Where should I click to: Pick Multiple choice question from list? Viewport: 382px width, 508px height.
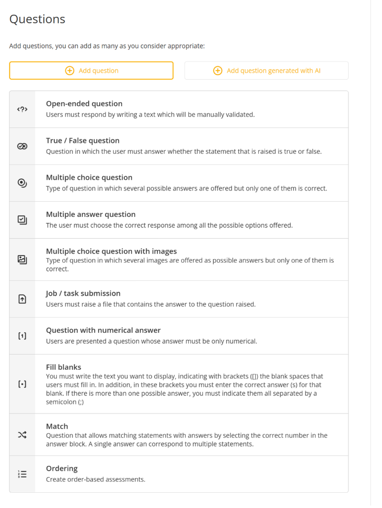[x=89, y=178]
